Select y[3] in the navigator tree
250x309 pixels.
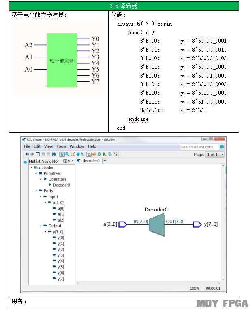click(61, 255)
